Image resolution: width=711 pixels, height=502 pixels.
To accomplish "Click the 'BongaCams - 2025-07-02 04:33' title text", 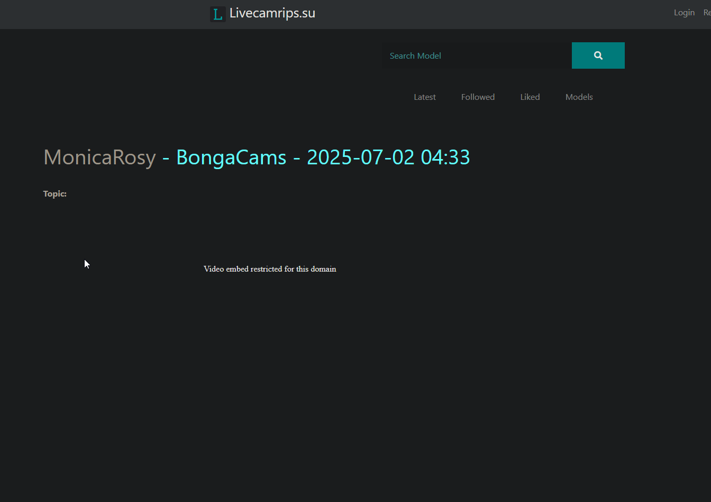I will pos(323,157).
